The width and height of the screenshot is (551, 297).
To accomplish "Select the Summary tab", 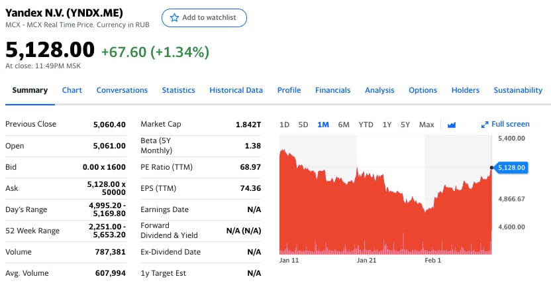I will (30, 90).
